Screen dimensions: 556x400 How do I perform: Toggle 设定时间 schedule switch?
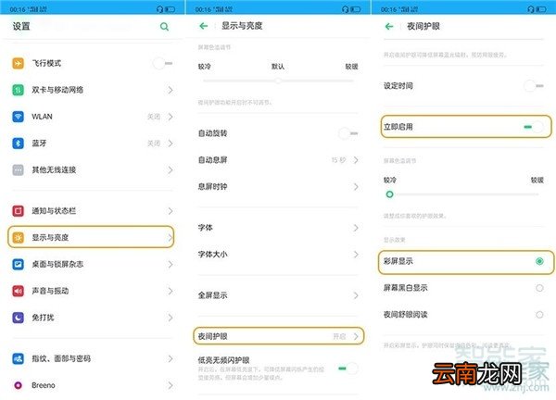pos(534,86)
